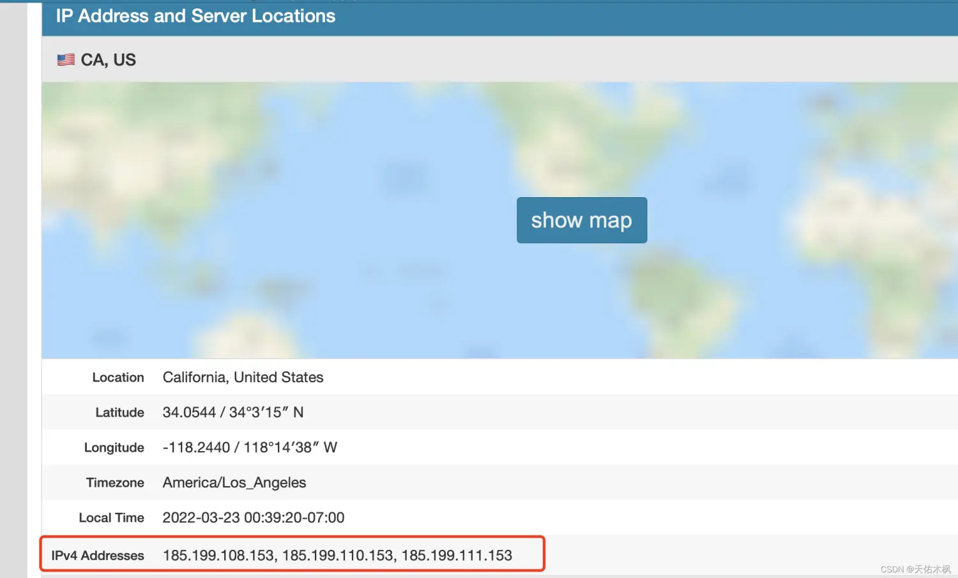The image size is (958, 578).
Task: Select IP address 185.199.111.153
Action: pyautogui.click(x=457, y=556)
